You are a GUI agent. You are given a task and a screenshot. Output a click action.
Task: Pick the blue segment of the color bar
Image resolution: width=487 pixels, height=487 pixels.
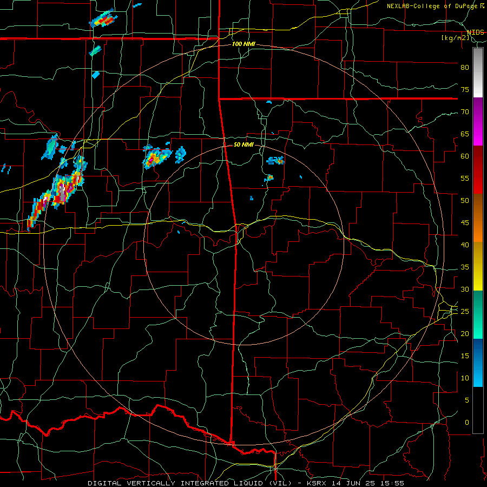tap(478, 363)
